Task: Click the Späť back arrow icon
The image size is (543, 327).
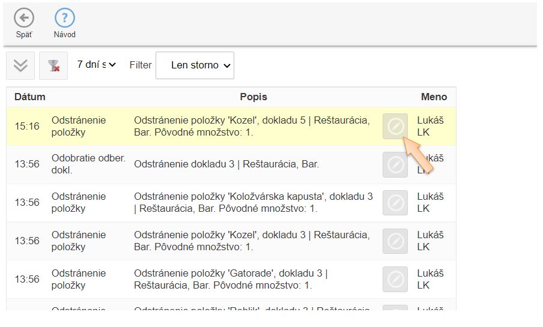Action: (24, 18)
